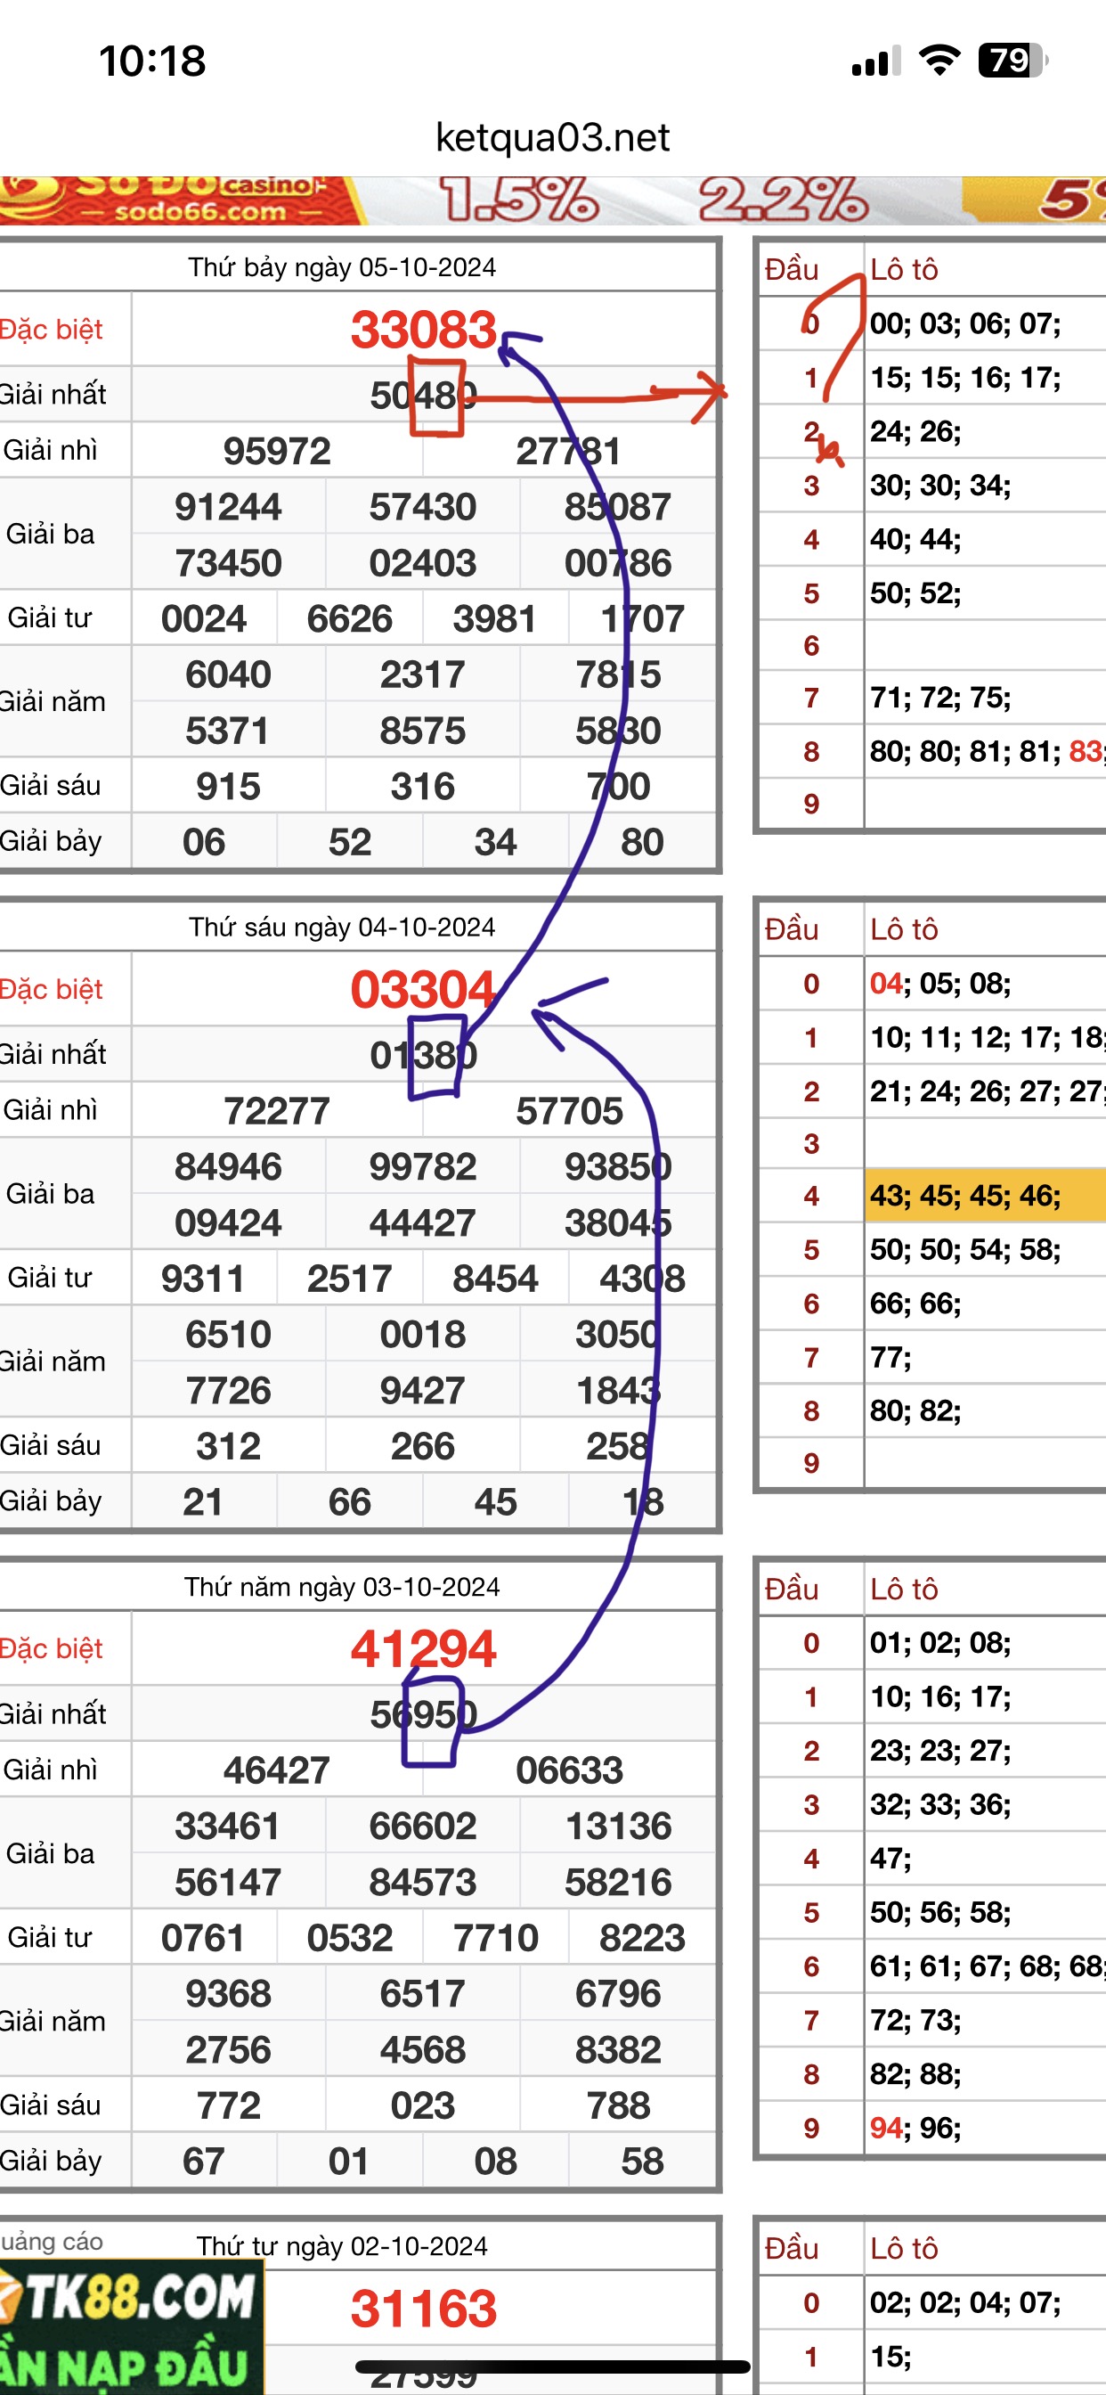Tap the header 'Thứ năm ngày 03-10-2024'
The height and width of the screenshot is (2395, 1106).
(342, 1586)
